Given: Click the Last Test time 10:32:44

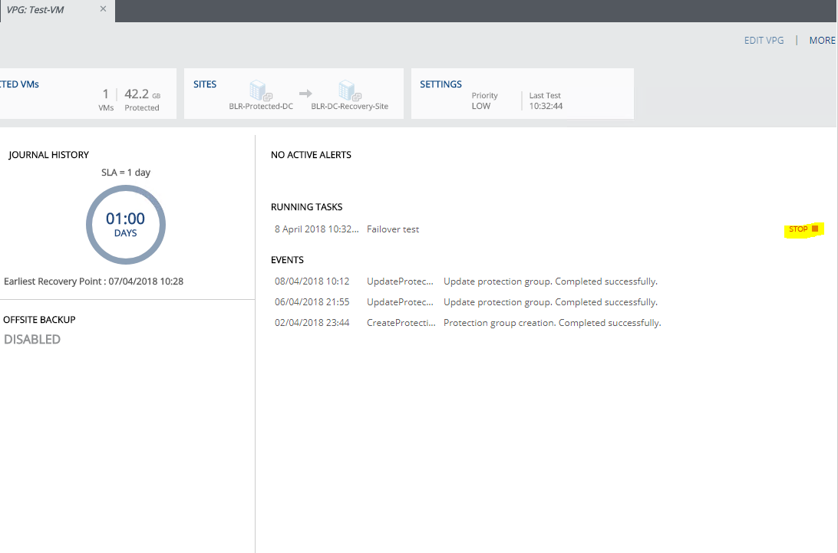Looking at the screenshot, I should click(x=546, y=106).
